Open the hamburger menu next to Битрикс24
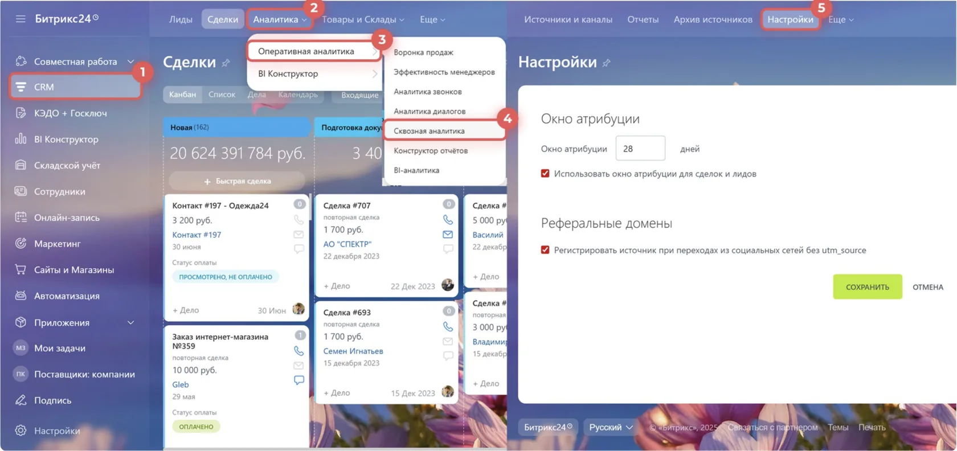This screenshot has width=957, height=451. pos(21,19)
